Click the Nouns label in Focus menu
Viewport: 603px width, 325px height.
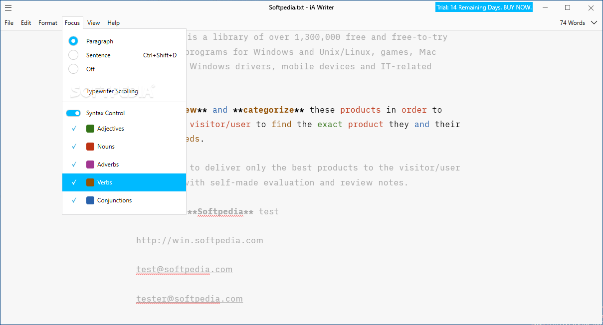coord(106,147)
